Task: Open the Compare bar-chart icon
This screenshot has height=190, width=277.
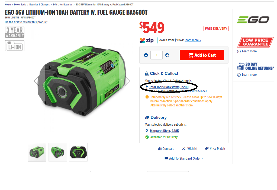Action: point(160,149)
